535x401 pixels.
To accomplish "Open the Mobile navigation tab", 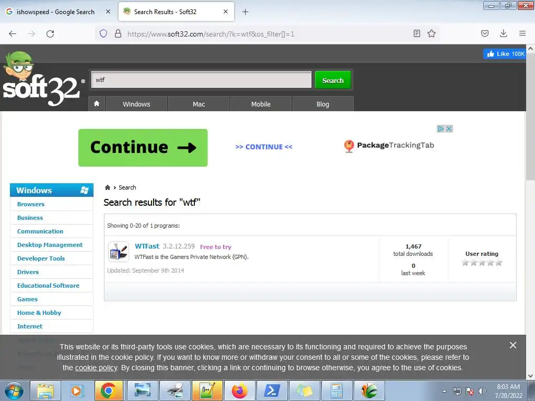I will pos(261,104).
